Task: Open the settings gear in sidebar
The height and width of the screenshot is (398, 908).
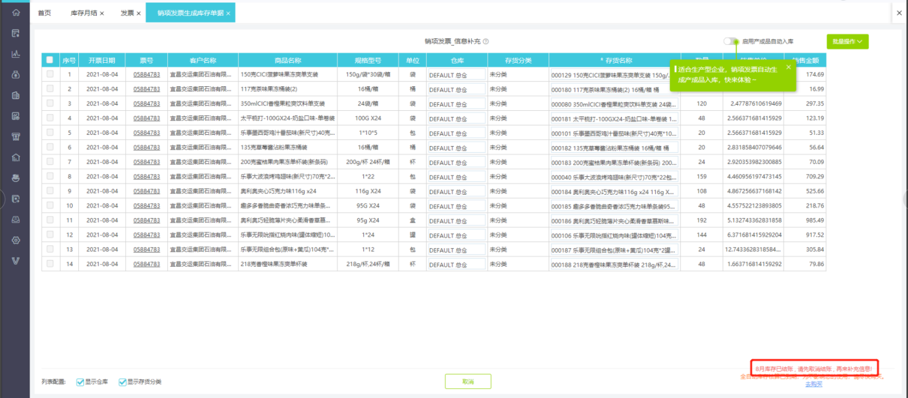Action: coord(15,240)
